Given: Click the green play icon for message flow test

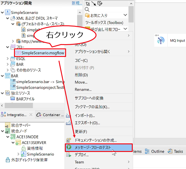Looking at the screenshot, I should [69, 147].
